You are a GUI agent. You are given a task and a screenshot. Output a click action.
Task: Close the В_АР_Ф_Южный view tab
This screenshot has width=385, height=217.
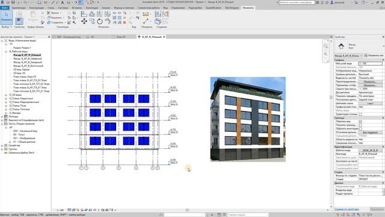pyautogui.click(x=164, y=37)
